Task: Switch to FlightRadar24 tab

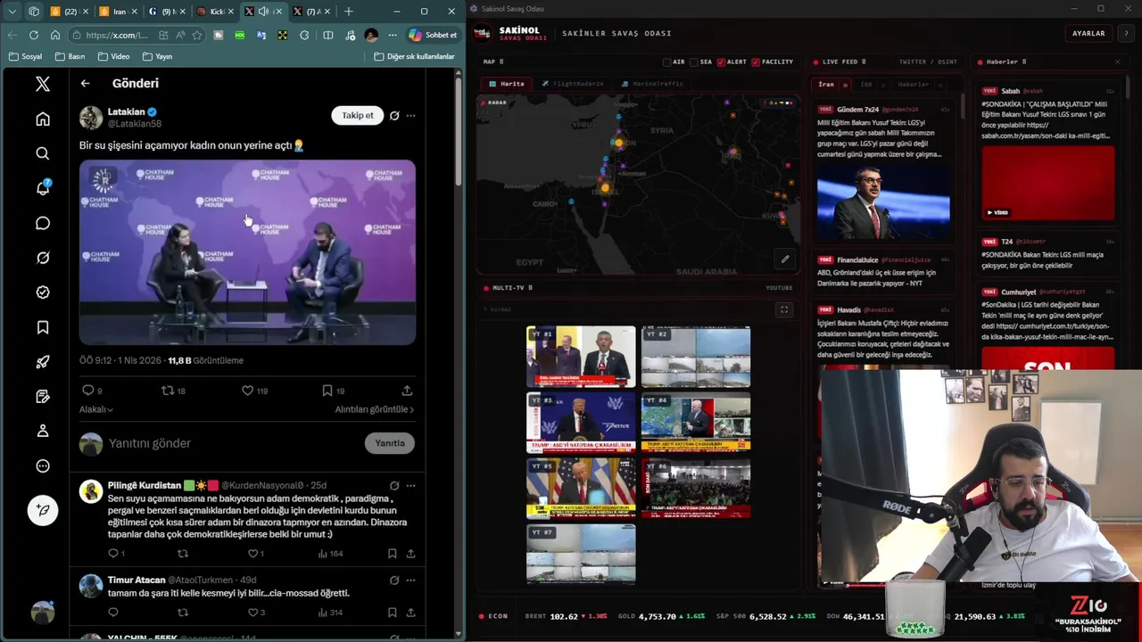Action: tap(573, 84)
